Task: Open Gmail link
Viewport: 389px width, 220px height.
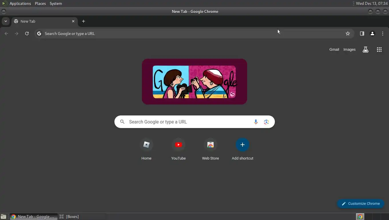Action: [x=334, y=50]
